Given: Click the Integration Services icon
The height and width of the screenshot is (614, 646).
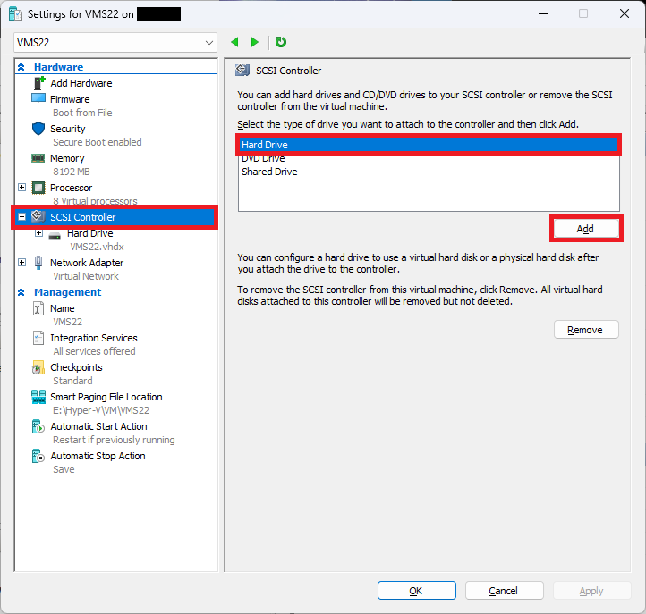Looking at the screenshot, I should [x=38, y=338].
